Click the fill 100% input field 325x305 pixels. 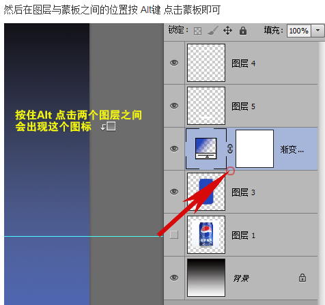pyautogui.click(x=299, y=31)
